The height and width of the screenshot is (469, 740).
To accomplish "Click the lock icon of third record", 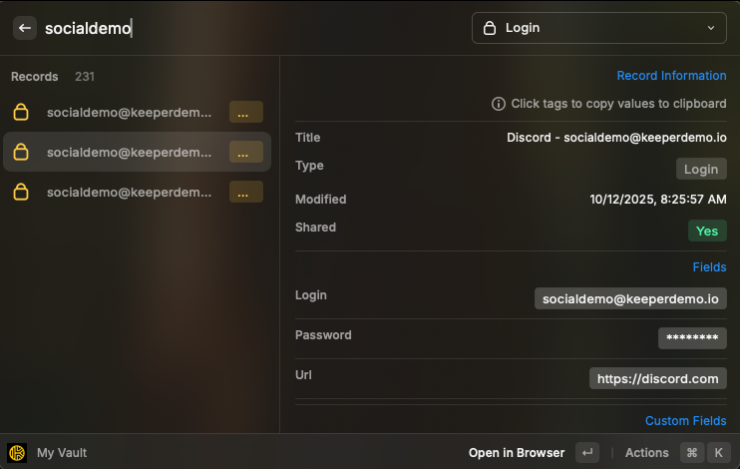I will click(x=20, y=192).
